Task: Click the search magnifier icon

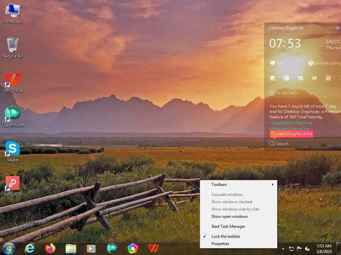Action: tap(272, 143)
